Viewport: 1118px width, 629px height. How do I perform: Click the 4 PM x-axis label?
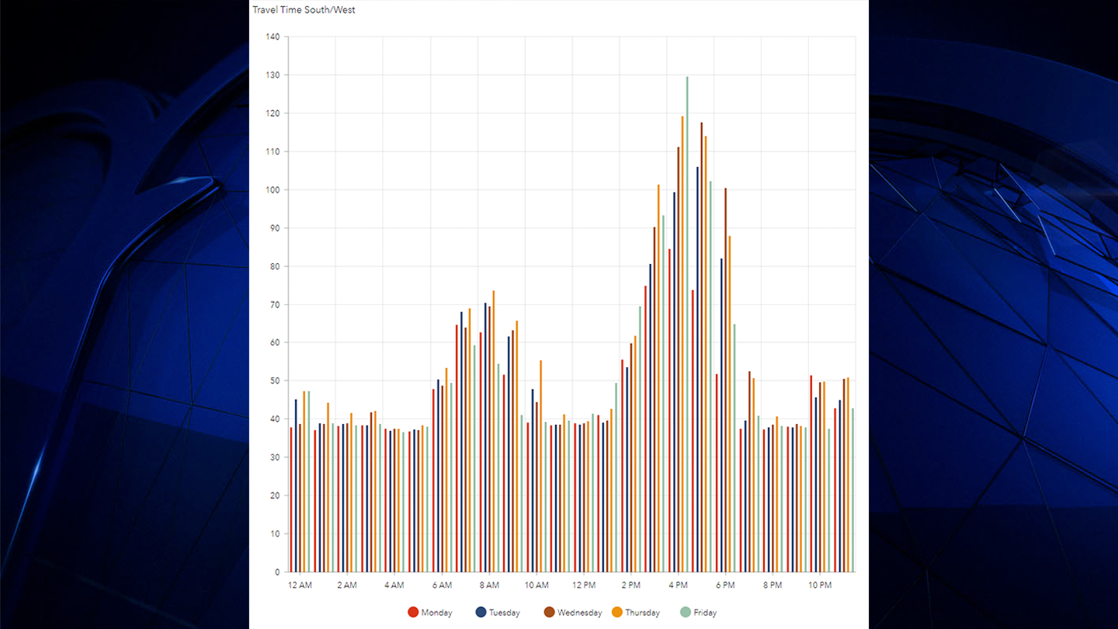(x=678, y=585)
